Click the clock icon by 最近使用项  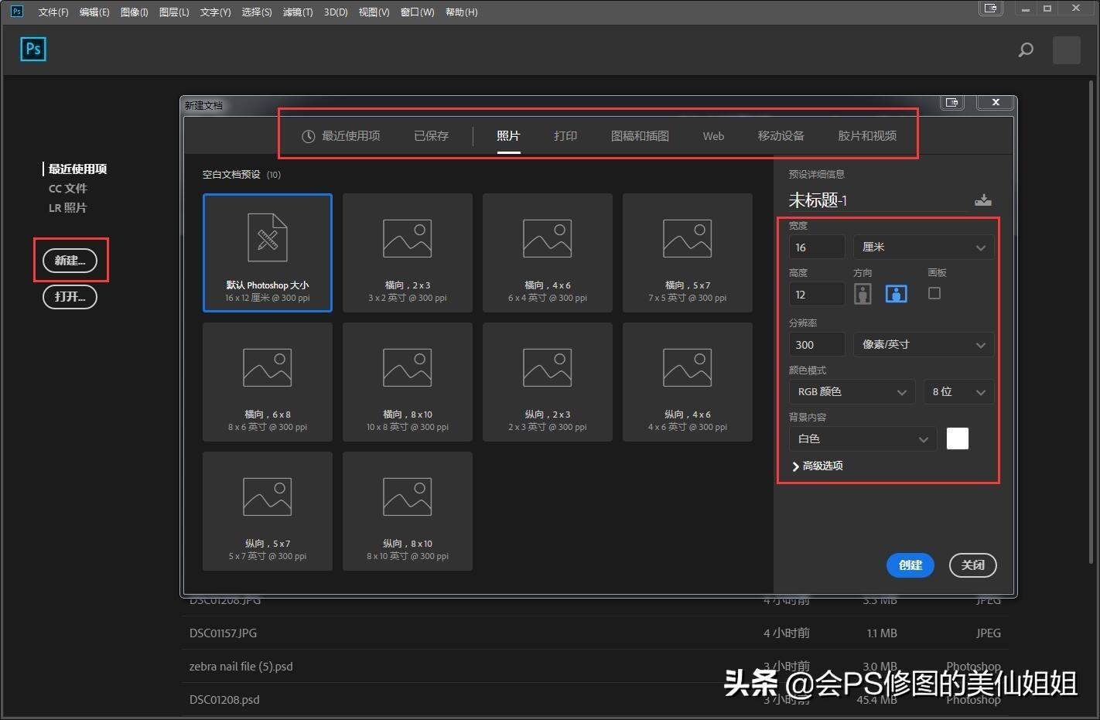308,136
